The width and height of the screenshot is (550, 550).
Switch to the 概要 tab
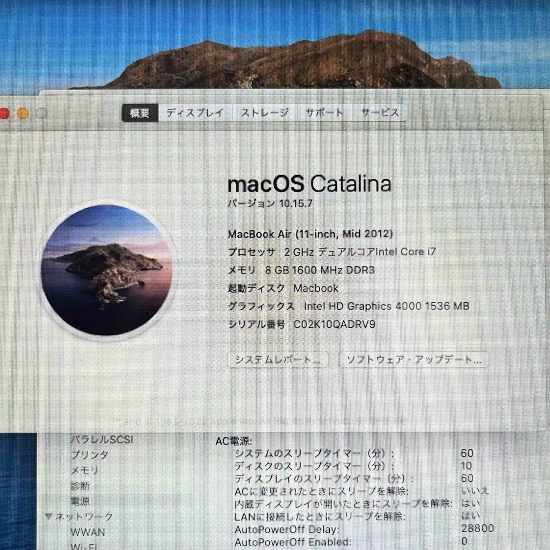[x=140, y=113]
